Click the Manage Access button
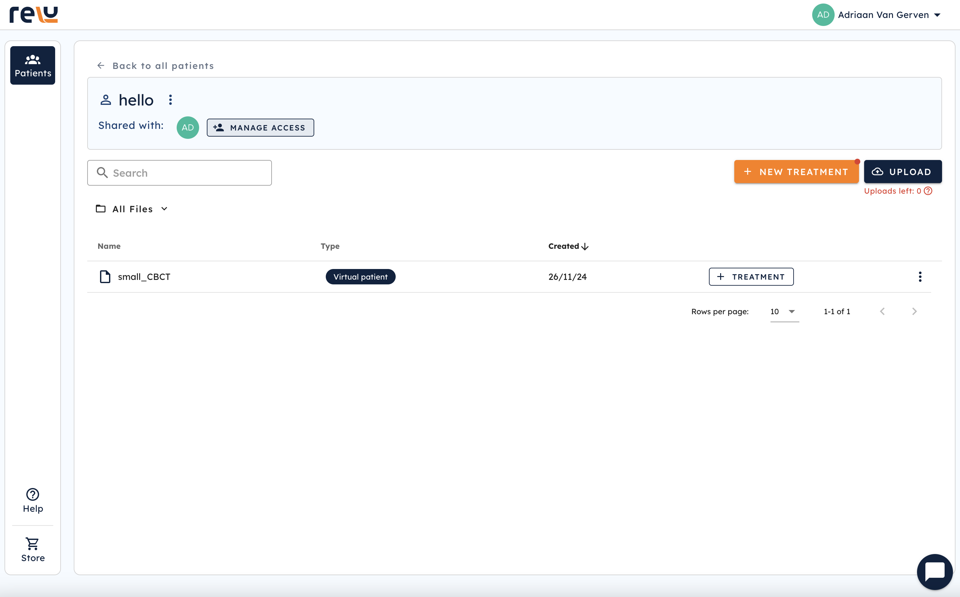The width and height of the screenshot is (960, 597). point(260,128)
